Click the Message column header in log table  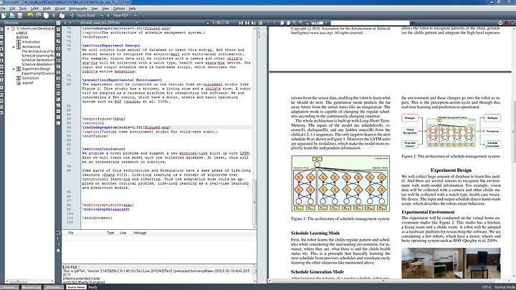pyautogui.click(x=140, y=233)
